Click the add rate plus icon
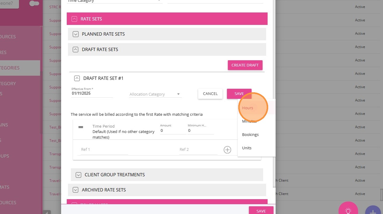The width and height of the screenshot is (383, 214). point(227,150)
